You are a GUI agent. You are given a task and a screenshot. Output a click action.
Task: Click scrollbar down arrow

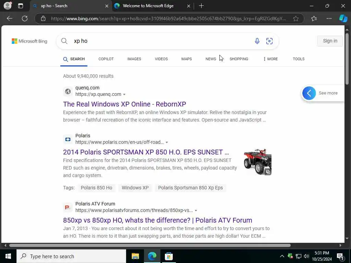[347, 239]
